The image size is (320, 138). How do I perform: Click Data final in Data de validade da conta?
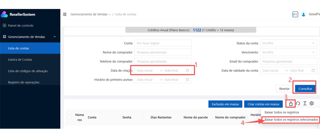(297, 70)
